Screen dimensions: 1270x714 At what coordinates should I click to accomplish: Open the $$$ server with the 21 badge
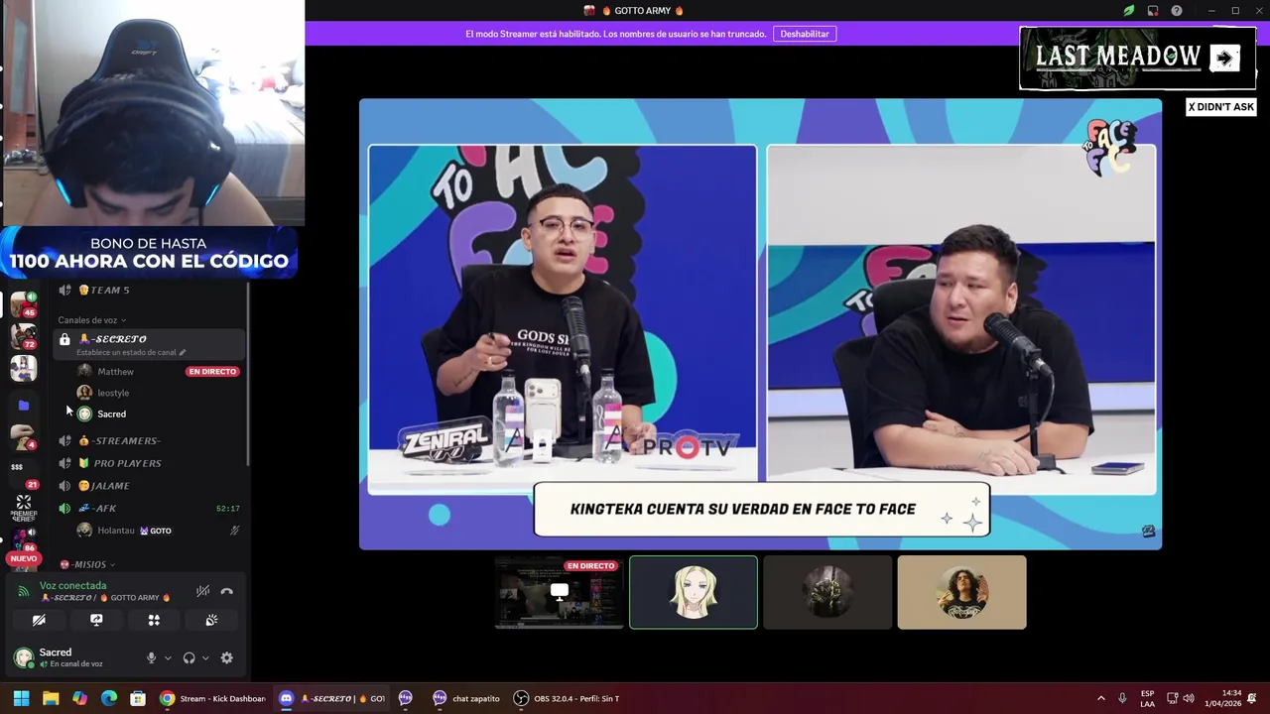pos(23,472)
